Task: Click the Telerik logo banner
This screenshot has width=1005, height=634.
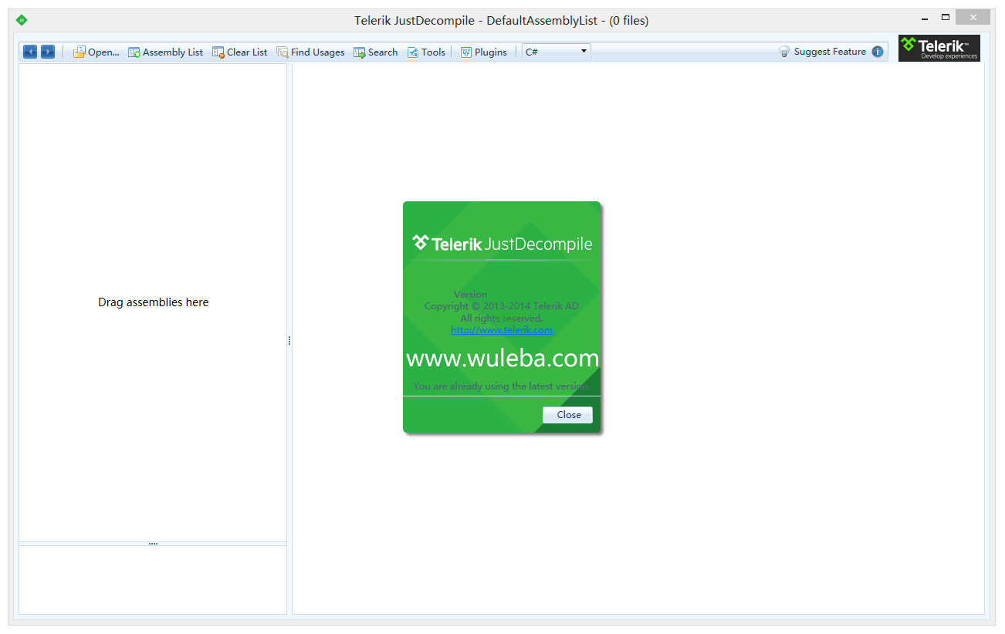Action: [939, 48]
